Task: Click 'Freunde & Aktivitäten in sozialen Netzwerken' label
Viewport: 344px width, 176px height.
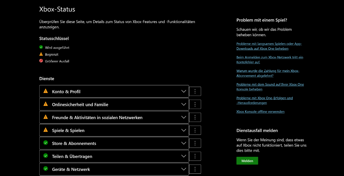Action: (97, 118)
